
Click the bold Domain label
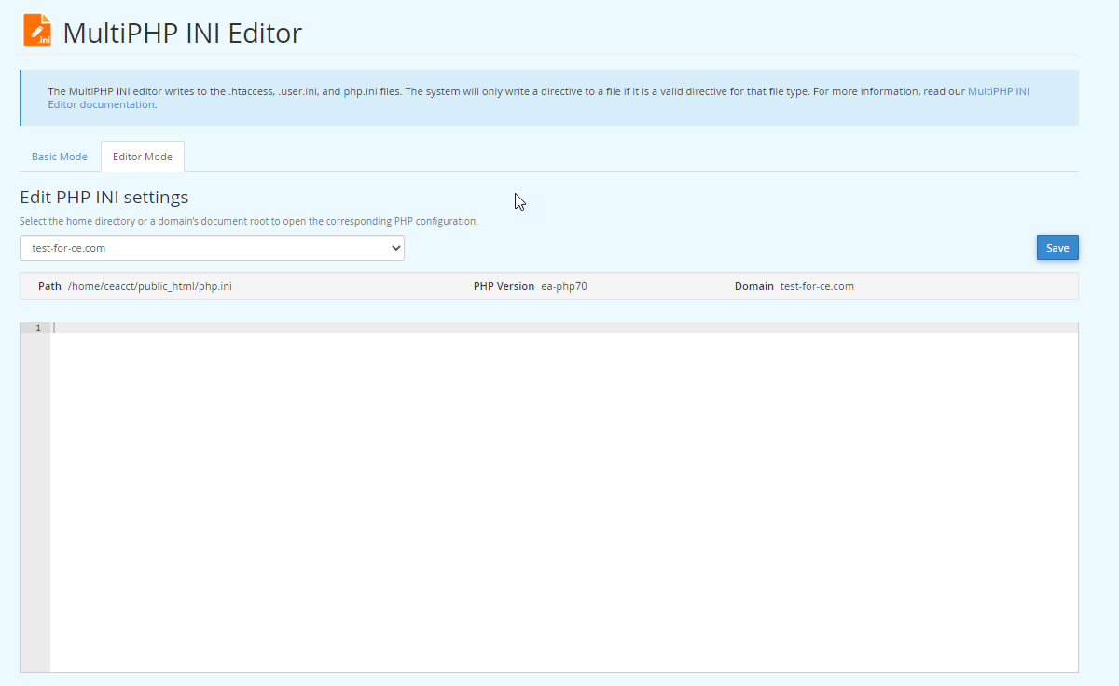click(x=753, y=286)
